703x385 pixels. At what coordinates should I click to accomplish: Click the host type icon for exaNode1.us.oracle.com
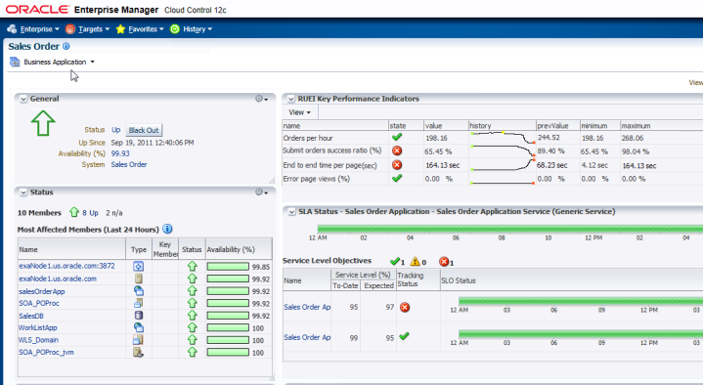(139, 278)
